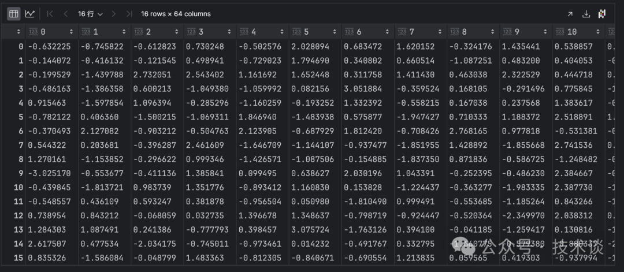Sort column 0 using its arrows
This screenshot has width=624, height=272.
pos(71,32)
